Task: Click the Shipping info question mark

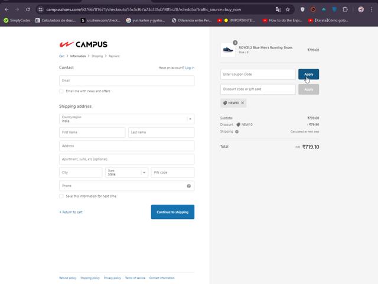Action: [x=237, y=131]
